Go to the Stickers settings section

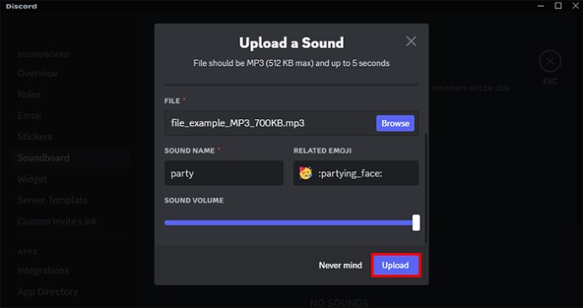tap(35, 137)
